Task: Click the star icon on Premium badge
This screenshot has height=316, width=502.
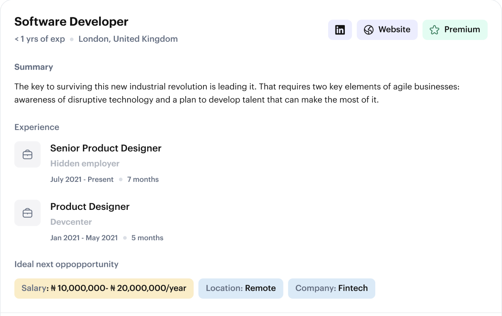Action: coord(434,30)
